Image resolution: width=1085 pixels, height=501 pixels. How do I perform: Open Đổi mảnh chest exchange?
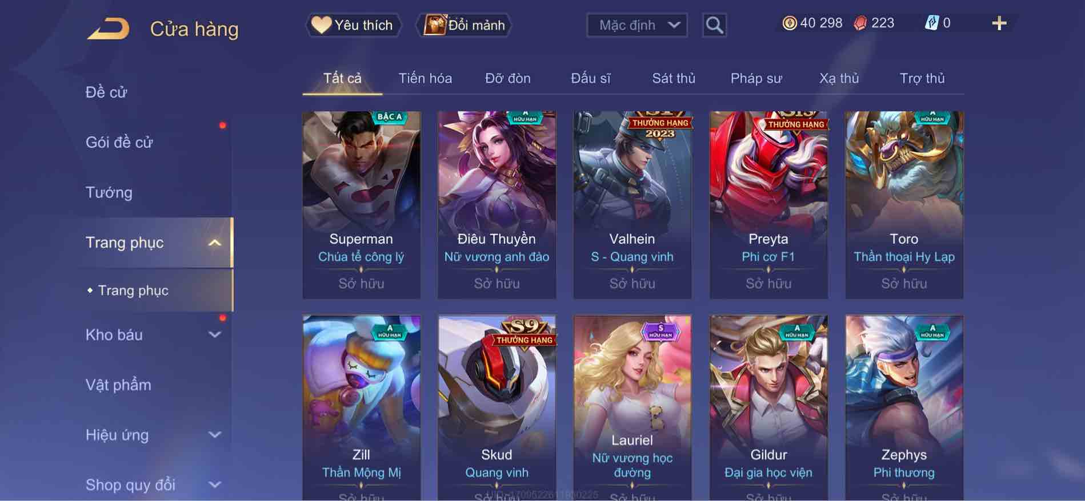coord(466,25)
